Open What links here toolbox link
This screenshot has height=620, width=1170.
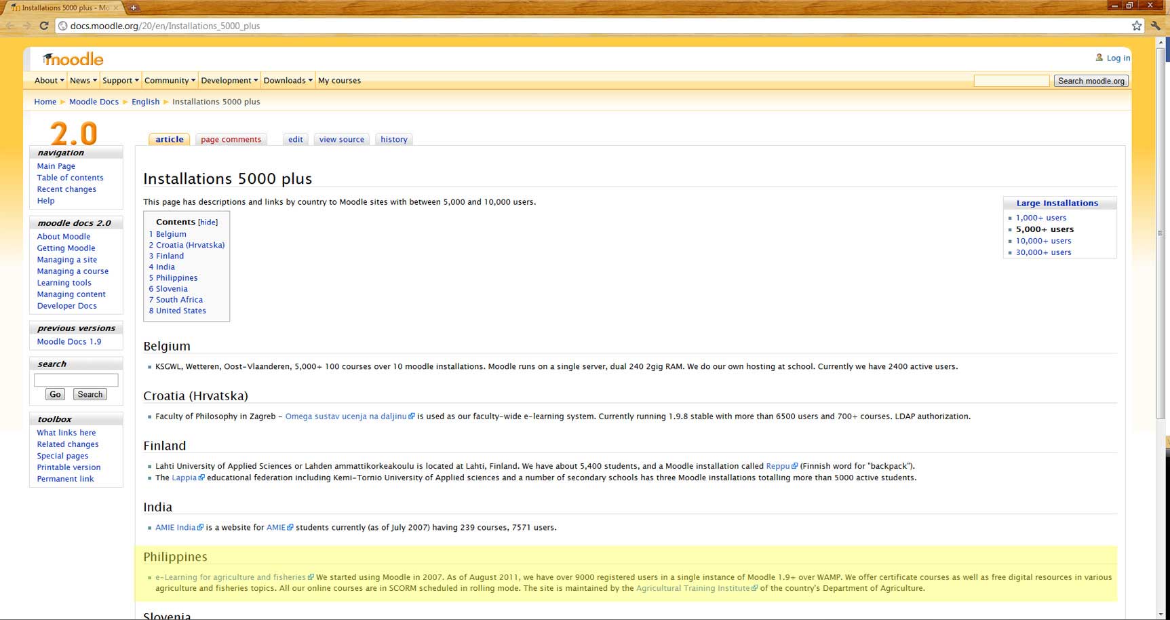(x=66, y=433)
